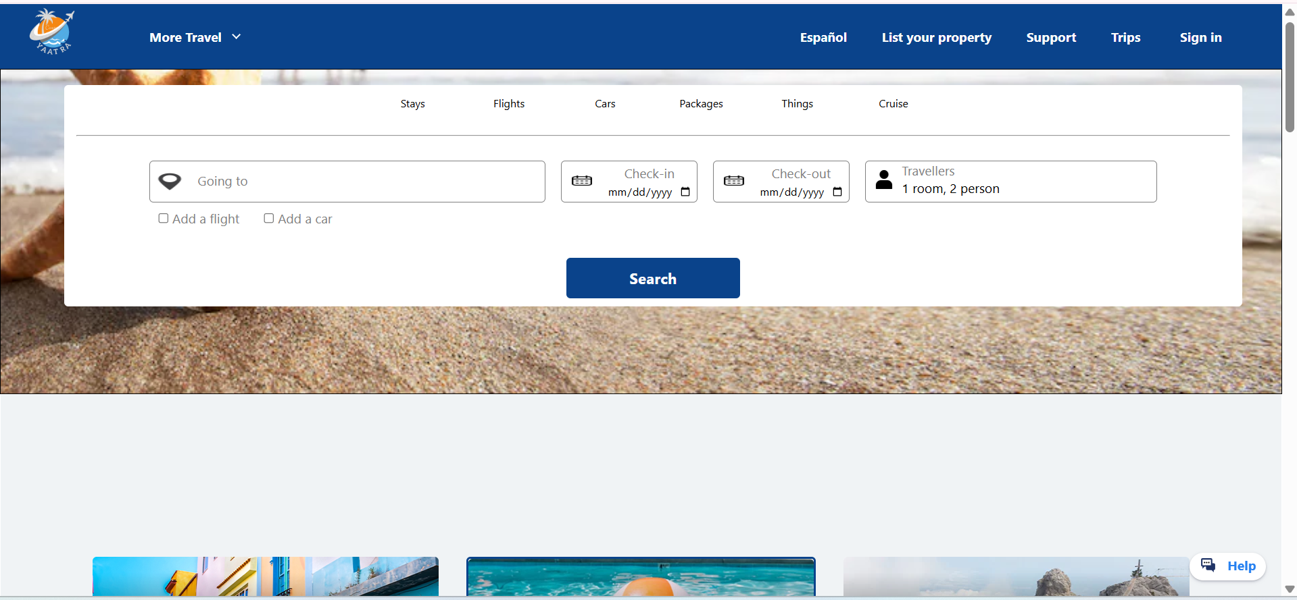Viewport: 1297px width, 600px height.
Task: Click the Search button
Action: pyautogui.click(x=653, y=278)
